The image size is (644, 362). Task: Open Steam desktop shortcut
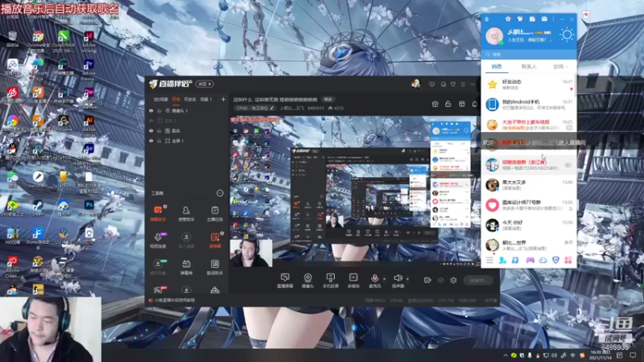(38, 208)
